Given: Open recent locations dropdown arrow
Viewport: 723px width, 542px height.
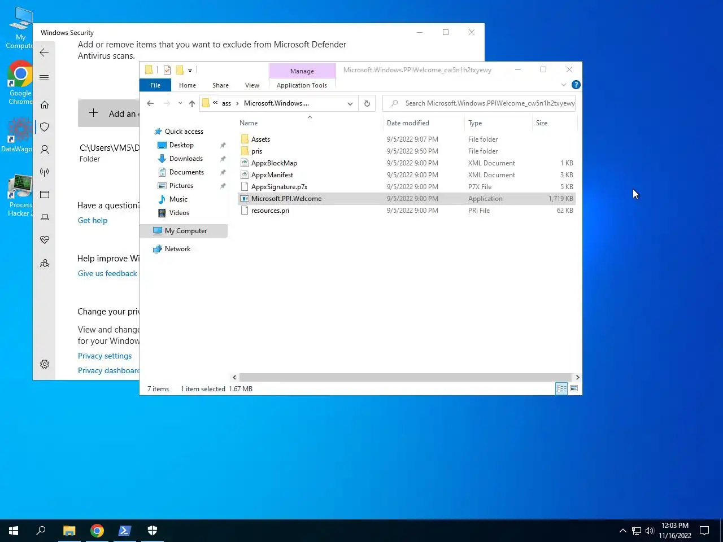Looking at the screenshot, I should point(180,103).
